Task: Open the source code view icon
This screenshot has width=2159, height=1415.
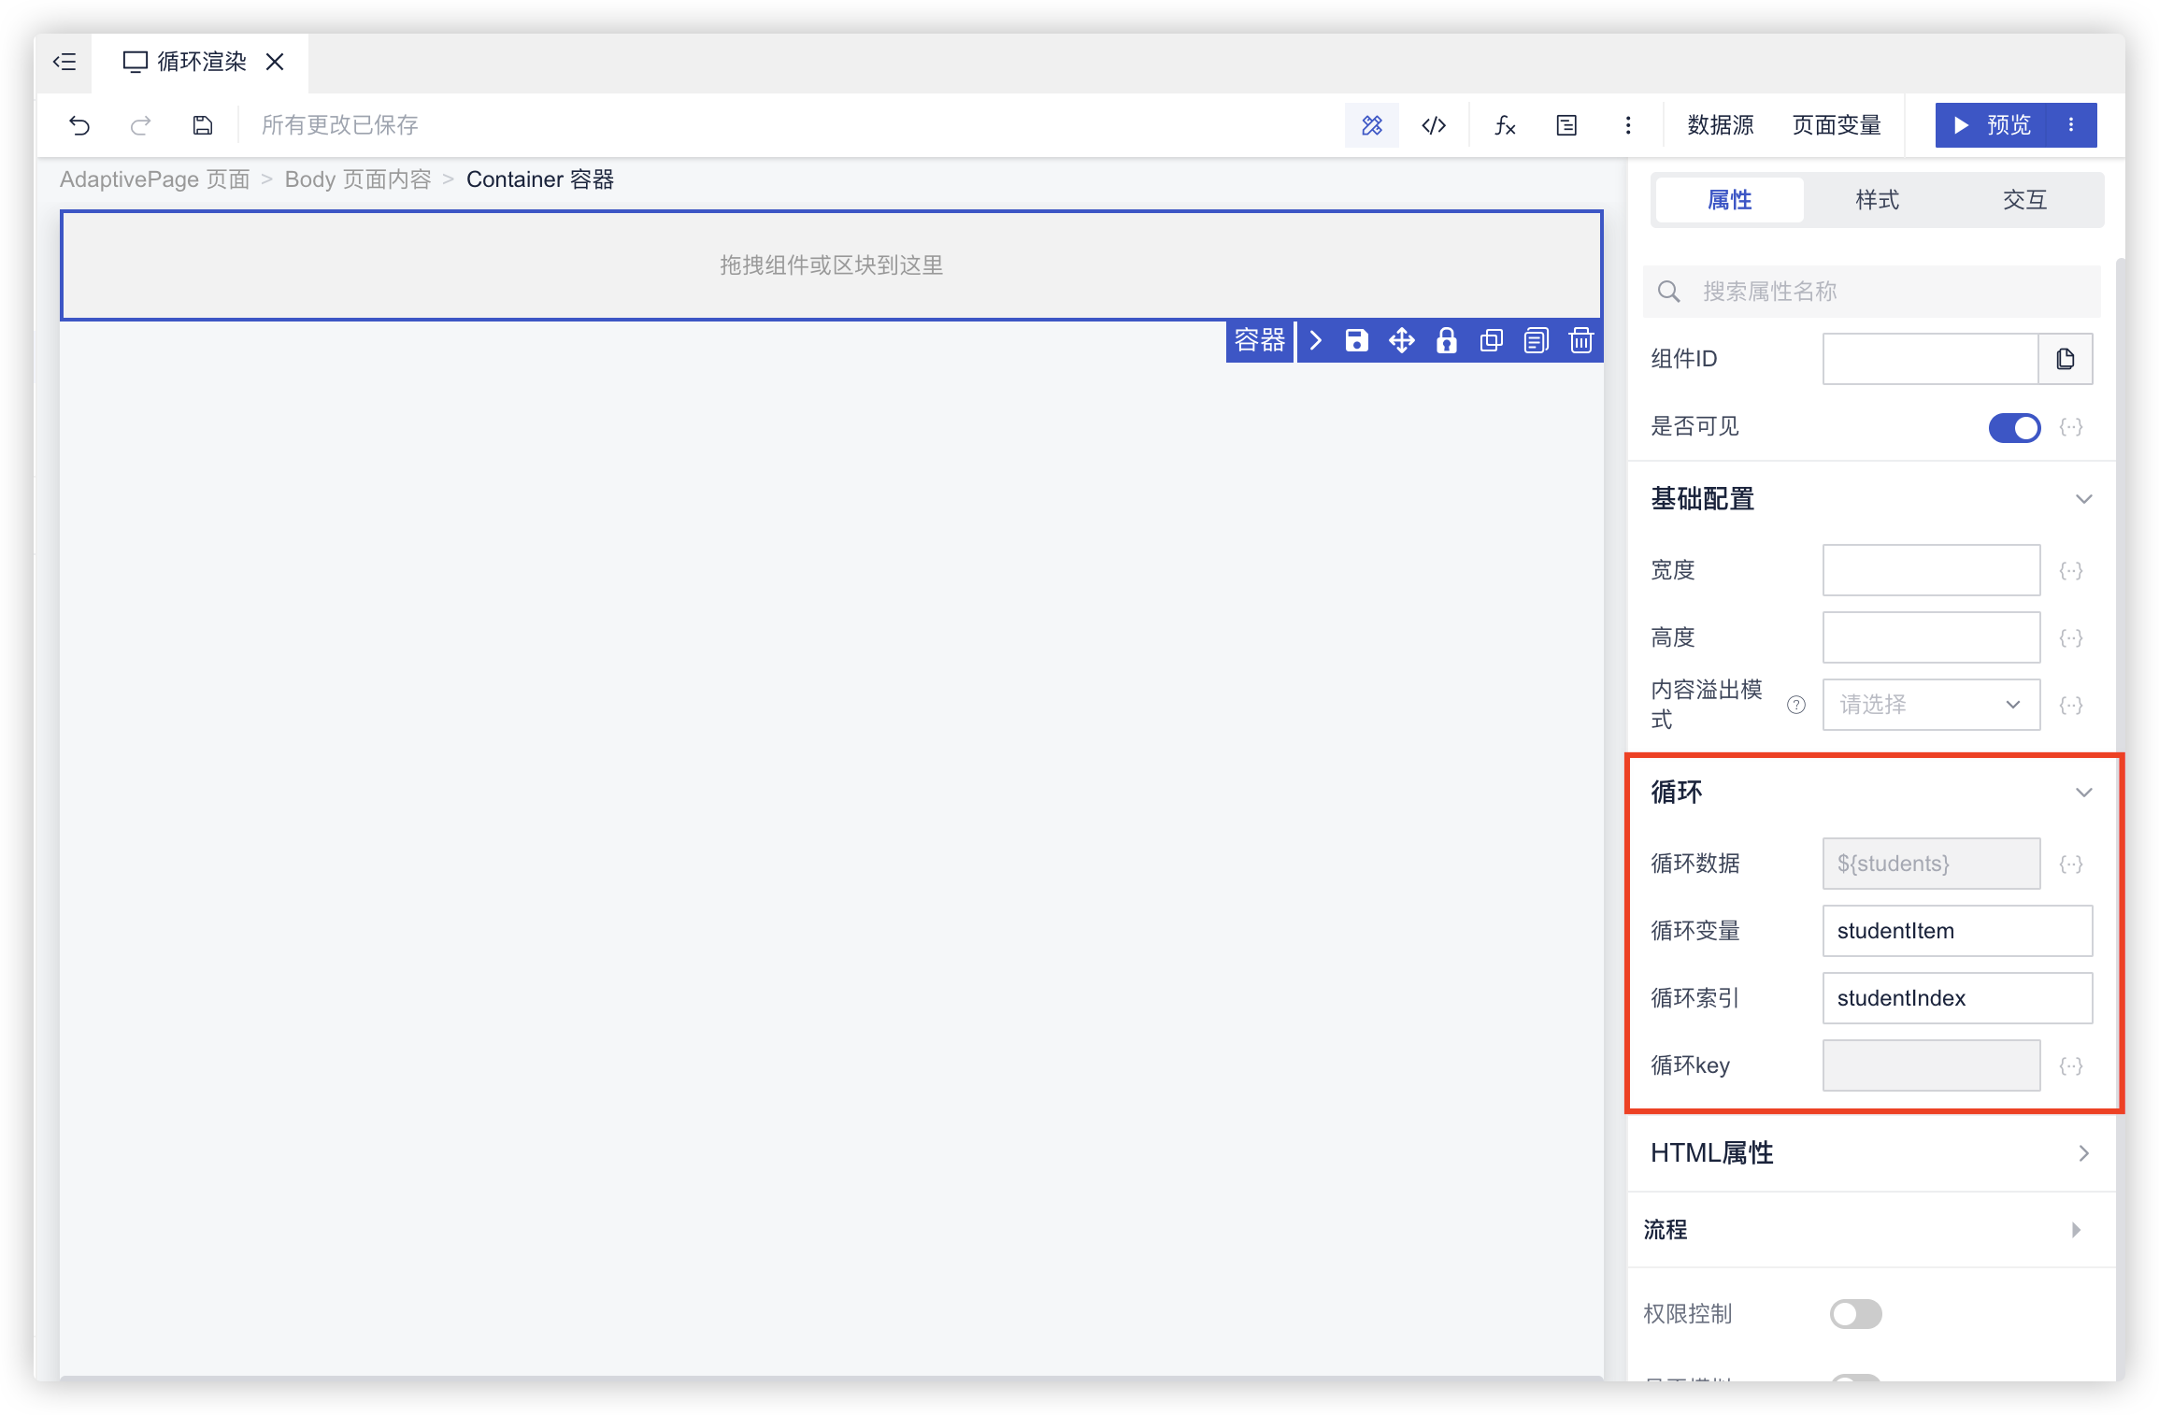Action: coord(1434,125)
